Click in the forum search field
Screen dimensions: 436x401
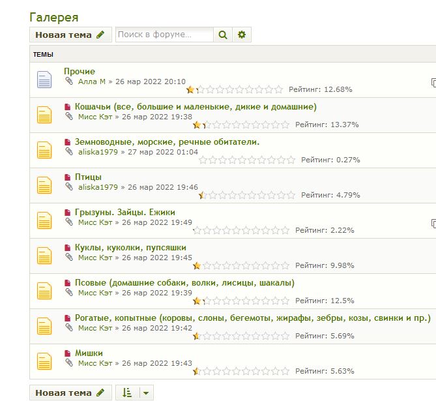164,35
